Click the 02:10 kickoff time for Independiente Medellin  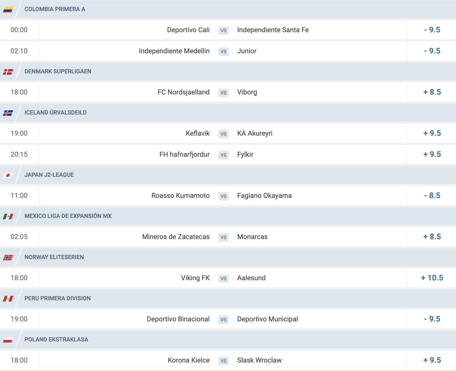[x=19, y=51]
